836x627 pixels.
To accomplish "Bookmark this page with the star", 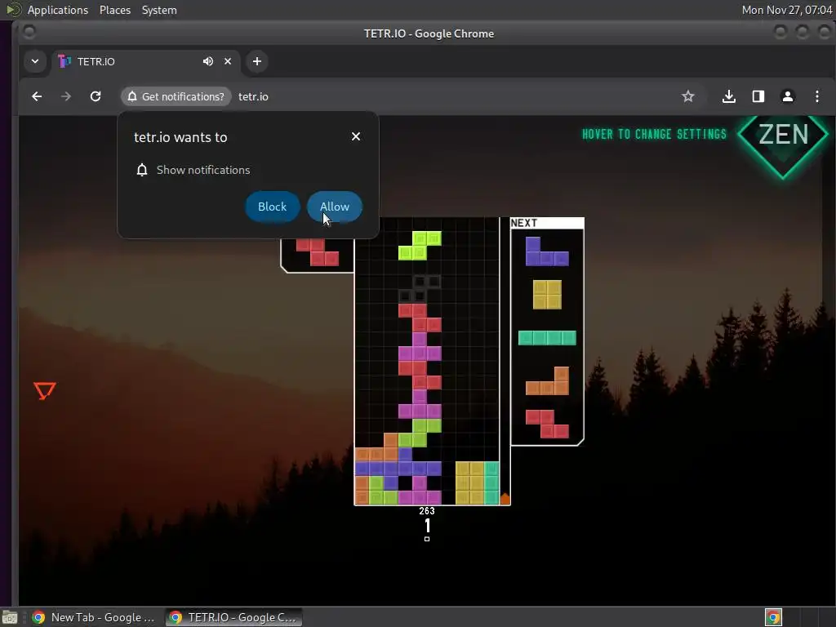I will coord(687,96).
